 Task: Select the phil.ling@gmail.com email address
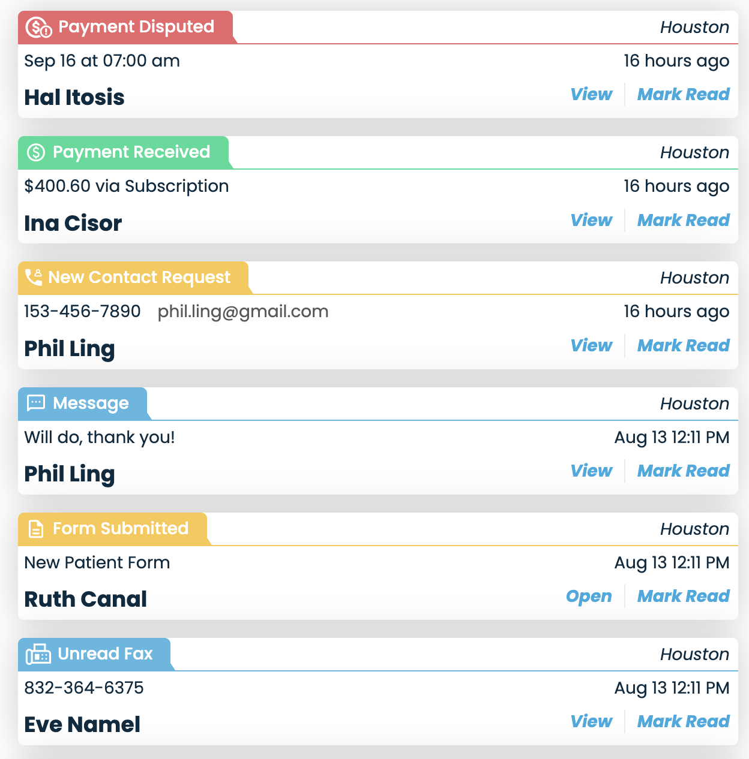click(243, 312)
